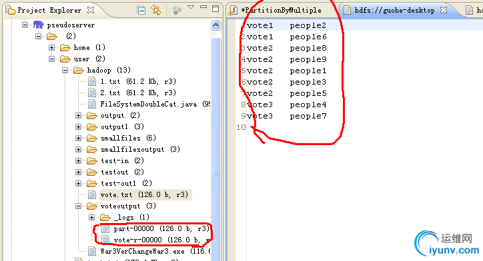The height and width of the screenshot is (261, 483).
Task: Expand the smallfilesoutput folder
Action: 79,150
